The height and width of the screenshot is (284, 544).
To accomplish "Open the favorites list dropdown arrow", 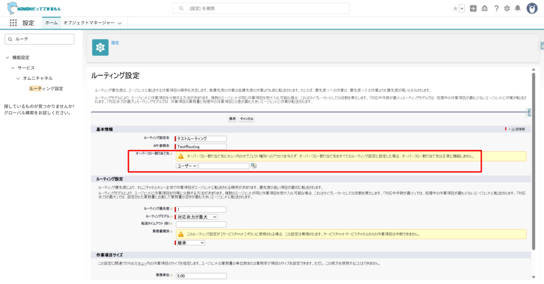I will (x=462, y=8).
